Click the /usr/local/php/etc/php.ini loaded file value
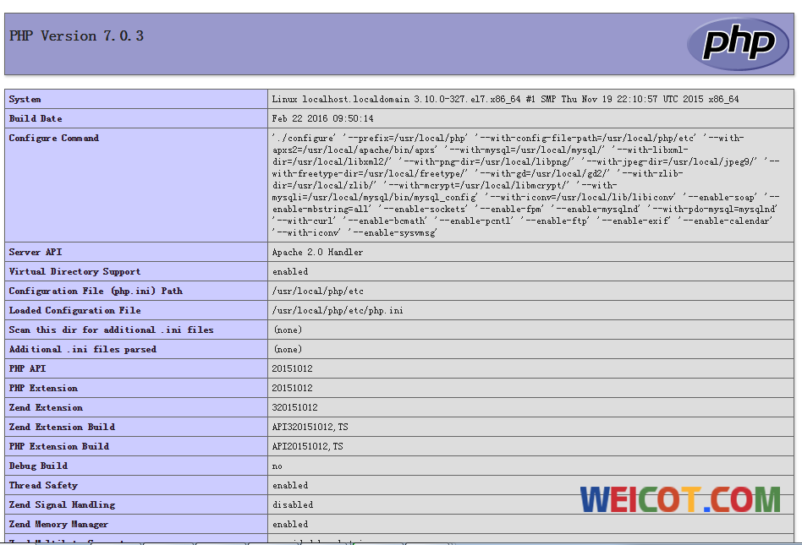The height and width of the screenshot is (545, 802). click(338, 310)
